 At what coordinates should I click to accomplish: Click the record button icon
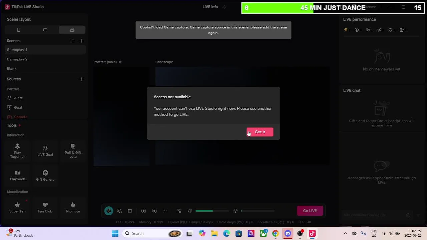pos(143,211)
